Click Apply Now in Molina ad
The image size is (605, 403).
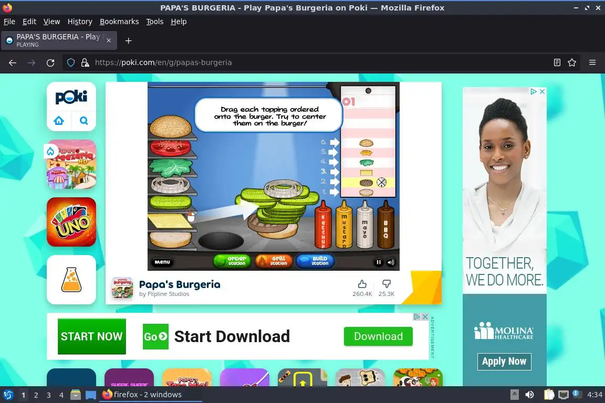point(504,362)
